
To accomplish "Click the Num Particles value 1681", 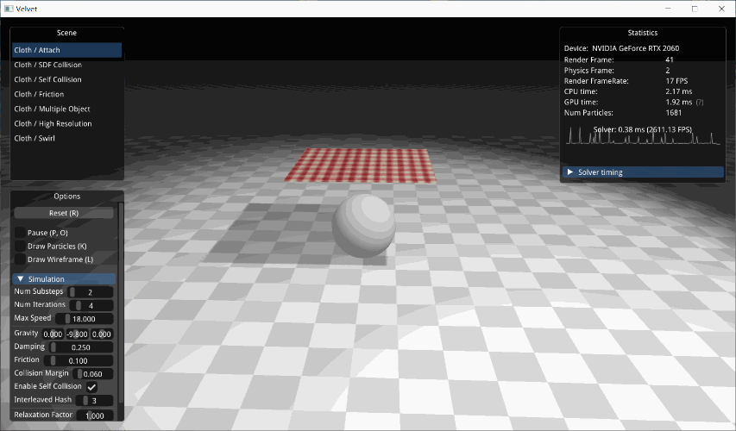I will pyautogui.click(x=674, y=113).
